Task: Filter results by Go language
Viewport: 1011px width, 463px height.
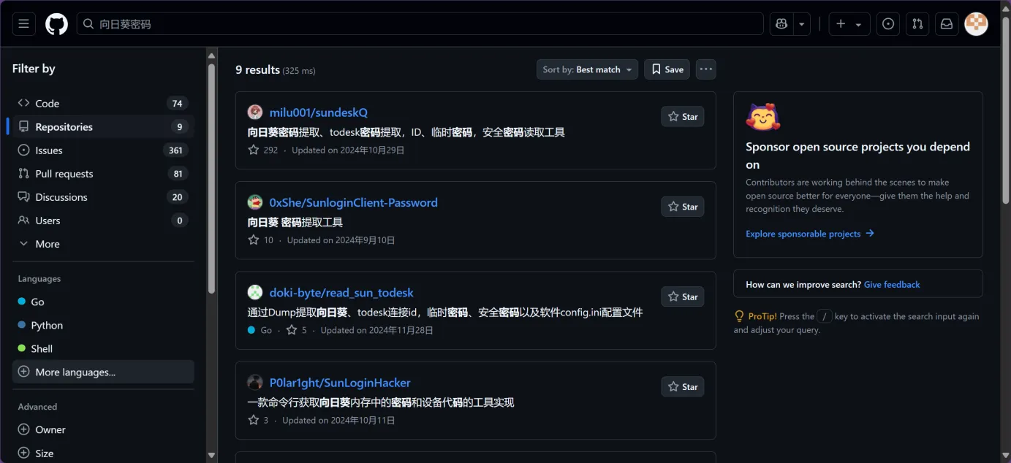Action: pyautogui.click(x=103, y=302)
